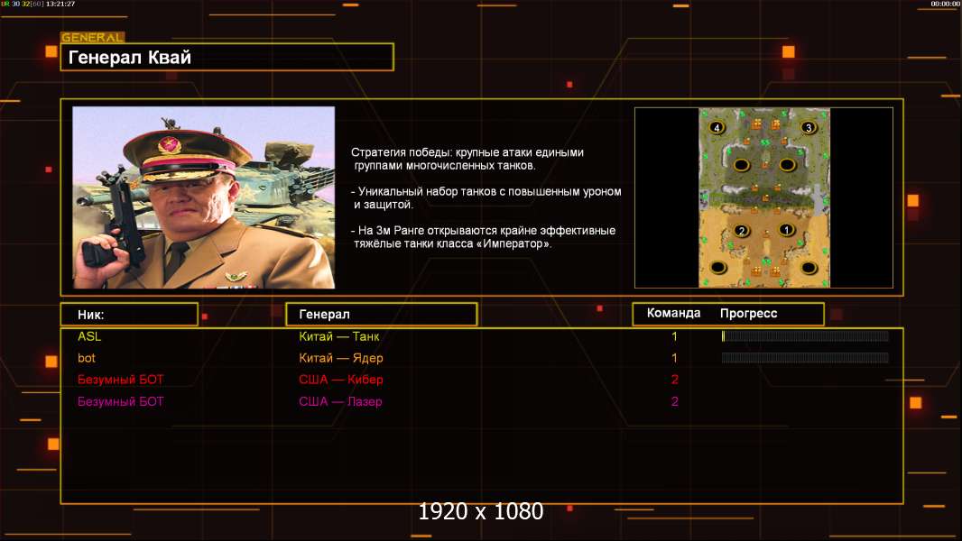Select the orange 'bot' player nickname
This screenshot has width=962, height=541.
pos(87,358)
